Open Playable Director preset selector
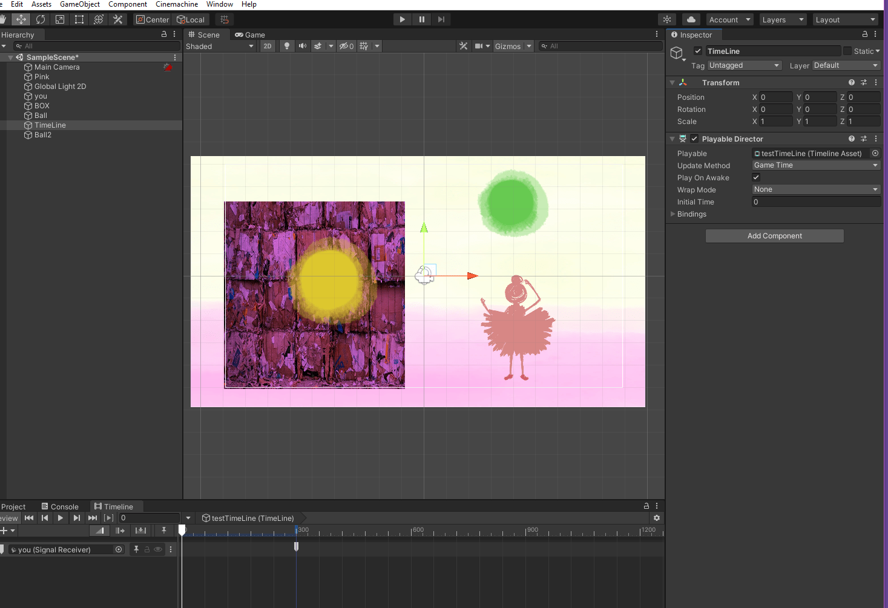This screenshot has width=888, height=608. pos(864,139)
